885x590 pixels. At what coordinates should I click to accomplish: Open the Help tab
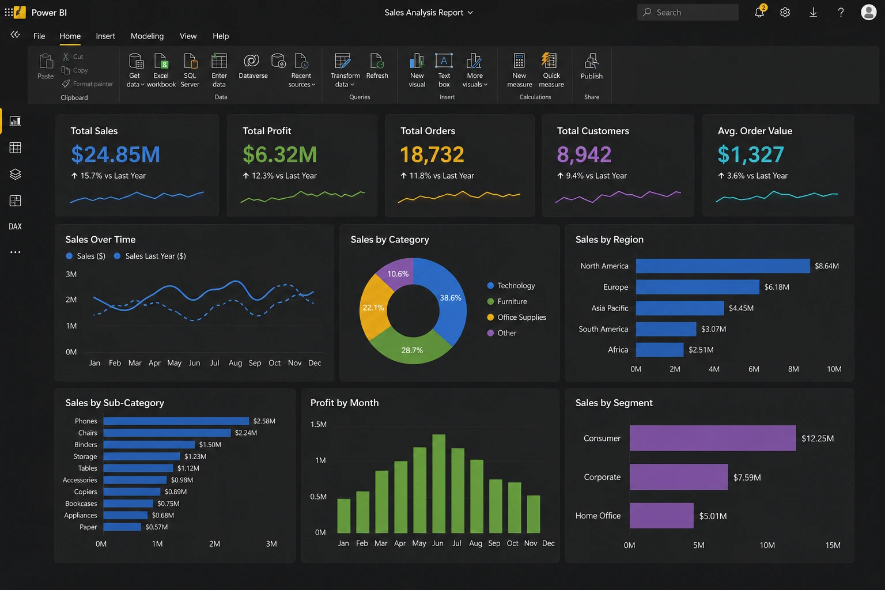(x=221, y=36)
